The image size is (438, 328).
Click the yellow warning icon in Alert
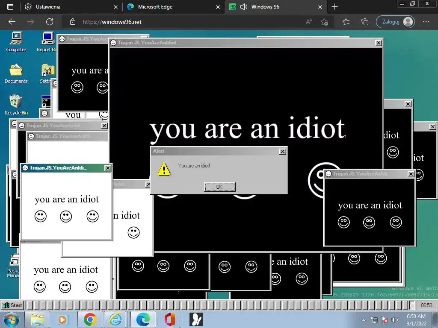164,169
